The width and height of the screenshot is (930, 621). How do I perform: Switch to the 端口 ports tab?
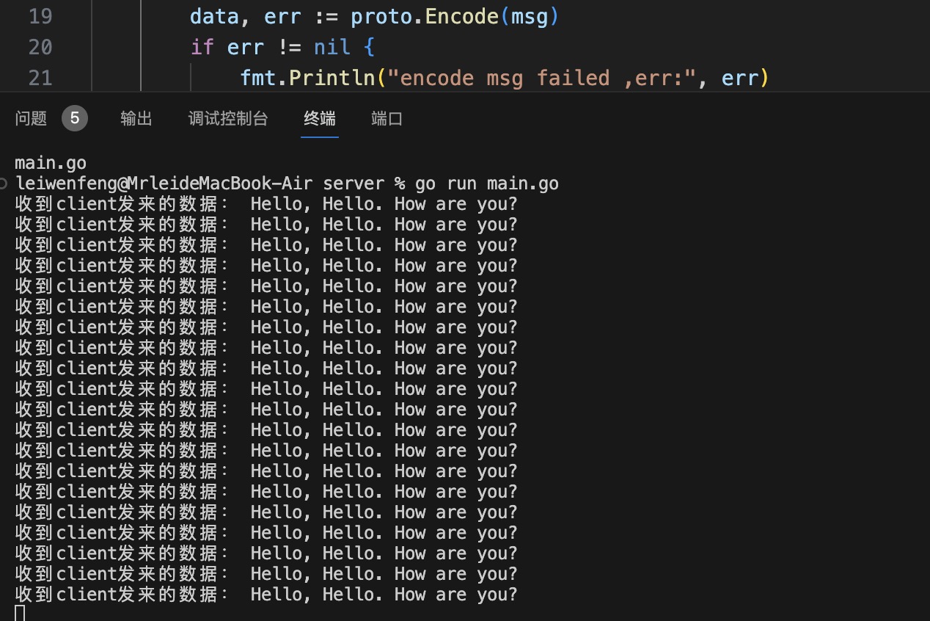387,118
